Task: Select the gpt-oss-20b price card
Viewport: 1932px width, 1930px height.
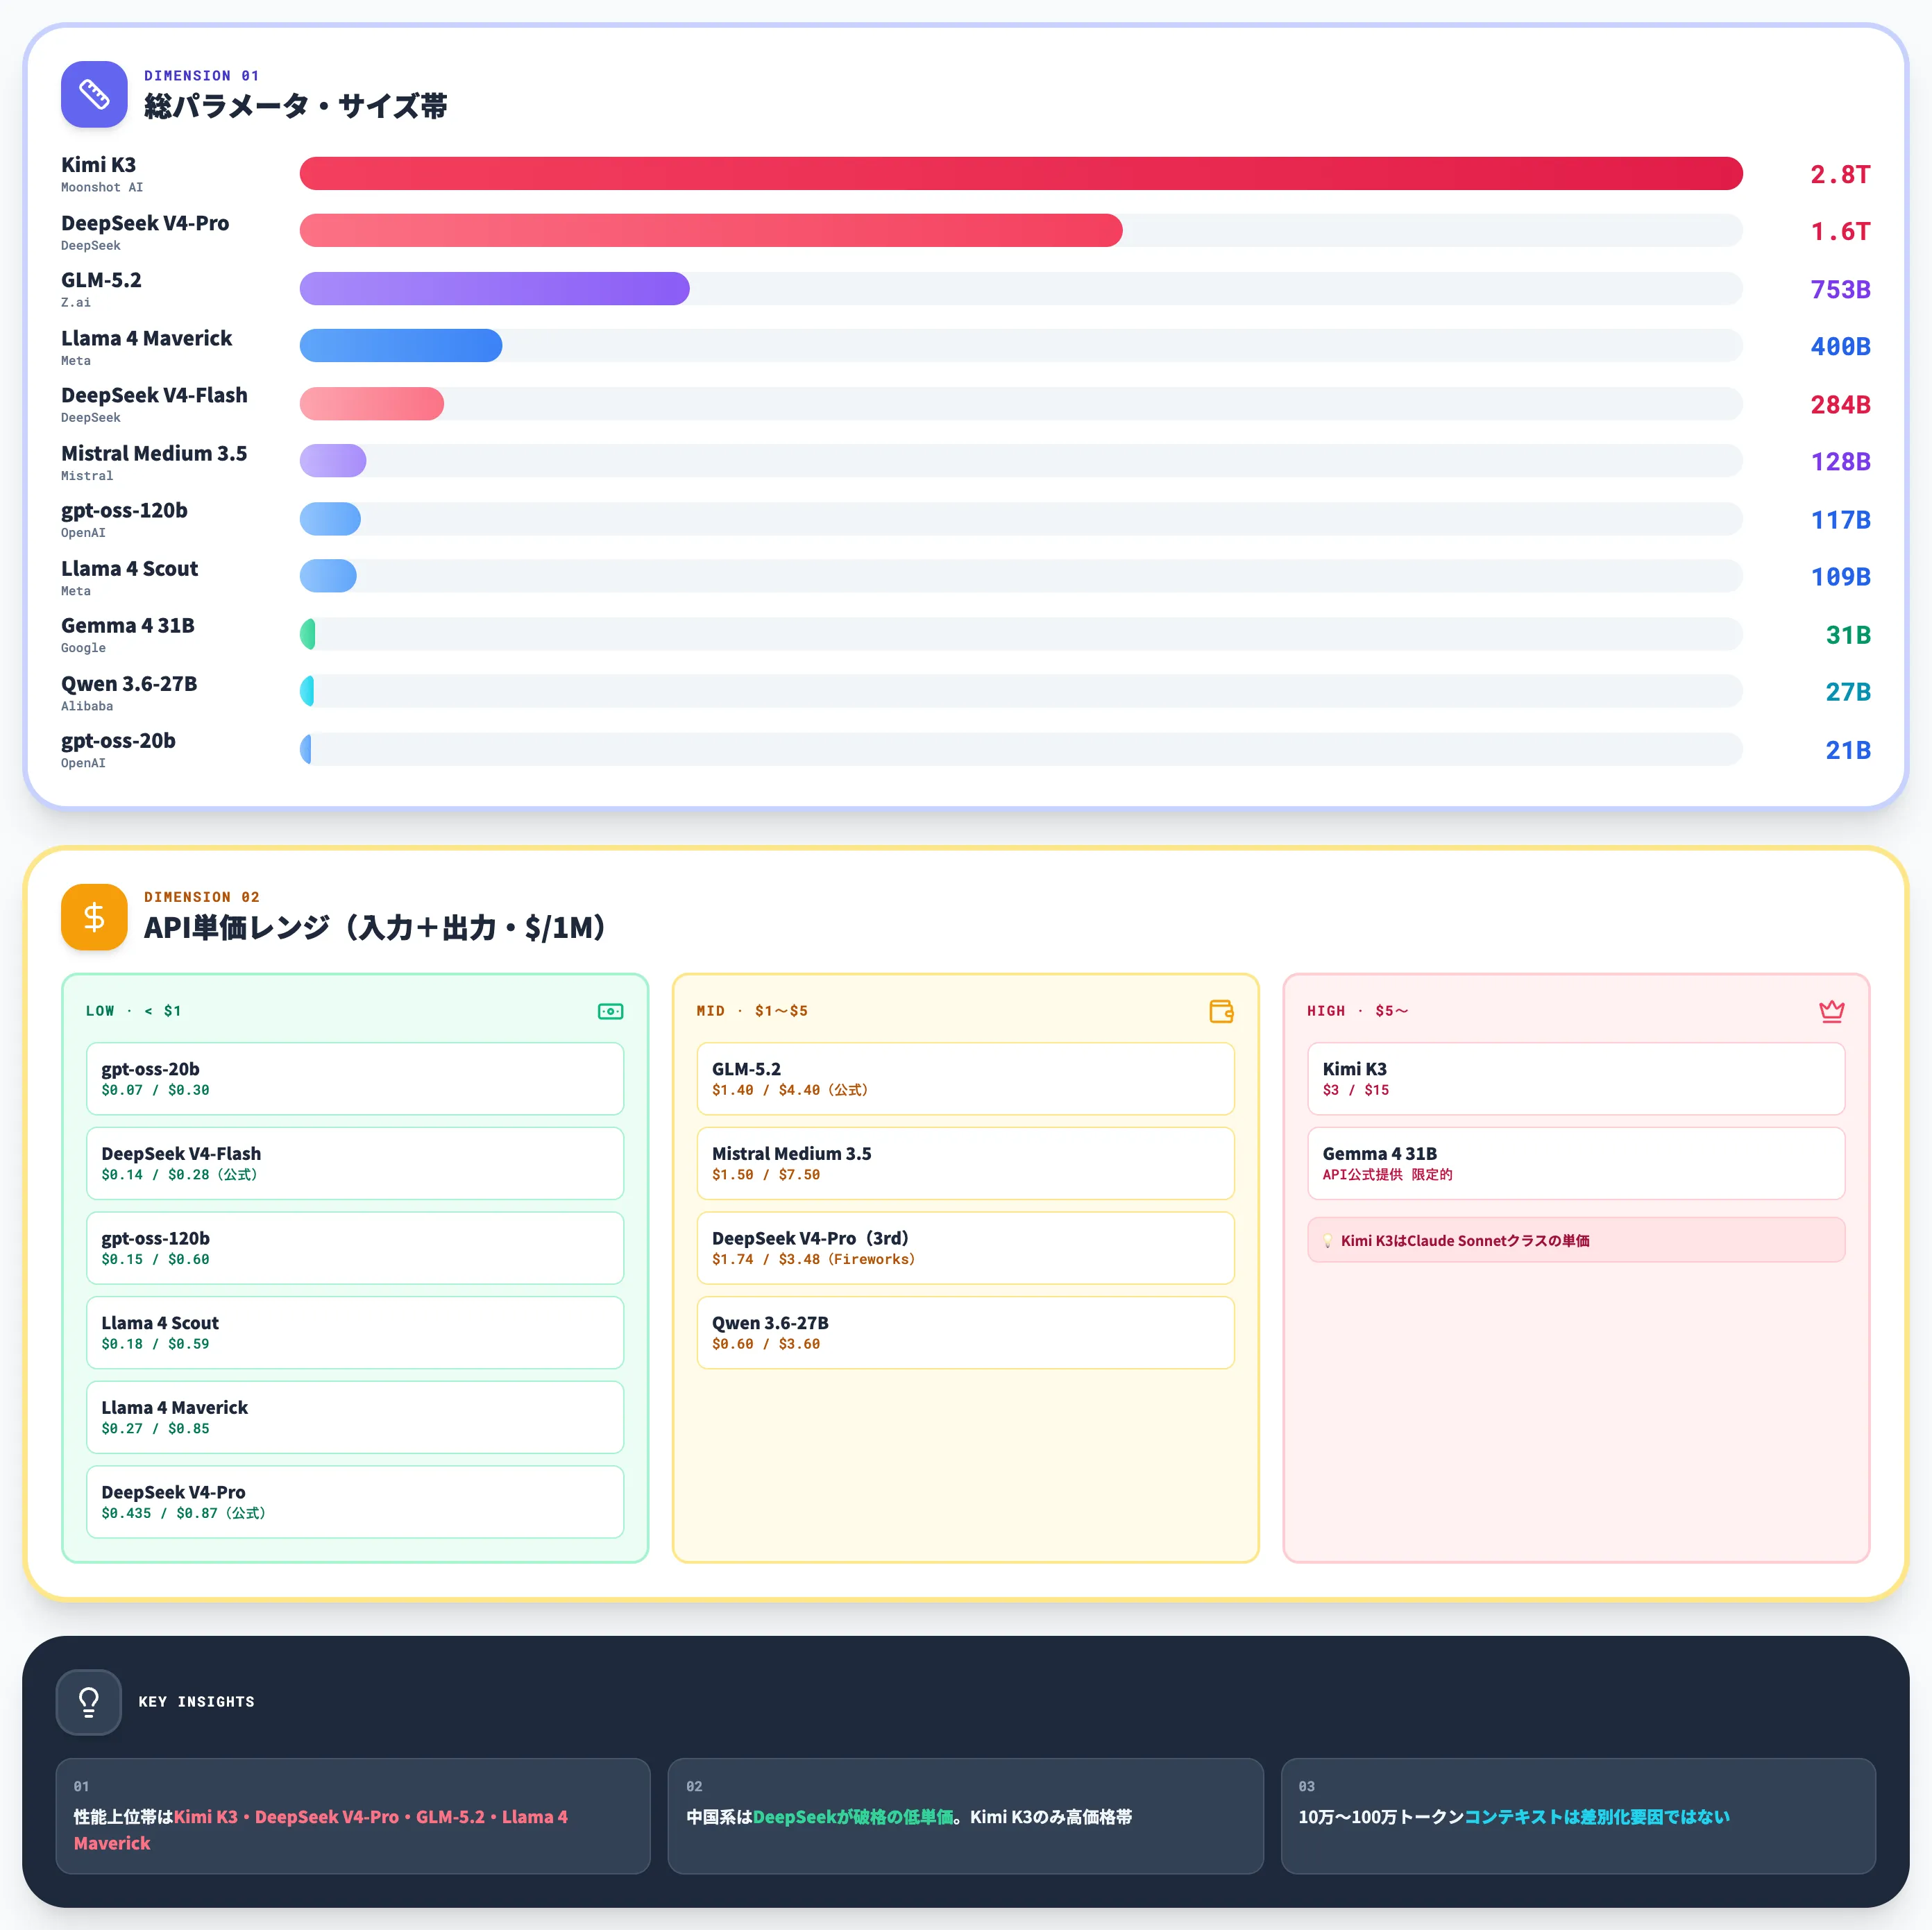Action: pos(355,1079)
